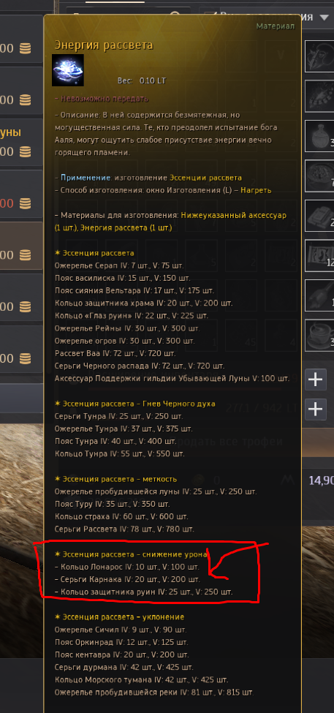Click the upper plus button for inventory slots
This screenshot has width=334, height=713.
click(315, 380)
